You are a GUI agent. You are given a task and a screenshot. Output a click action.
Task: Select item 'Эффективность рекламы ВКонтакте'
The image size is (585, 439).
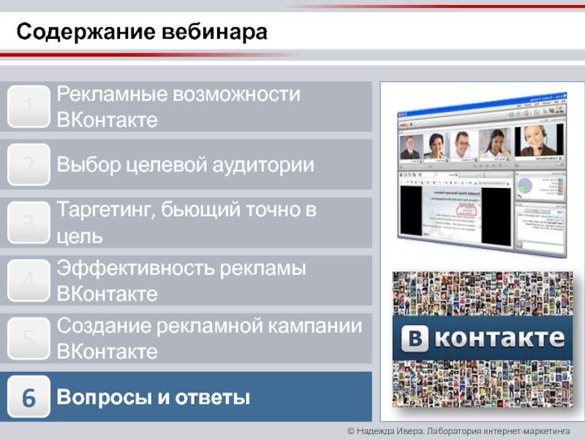[186, 281]
